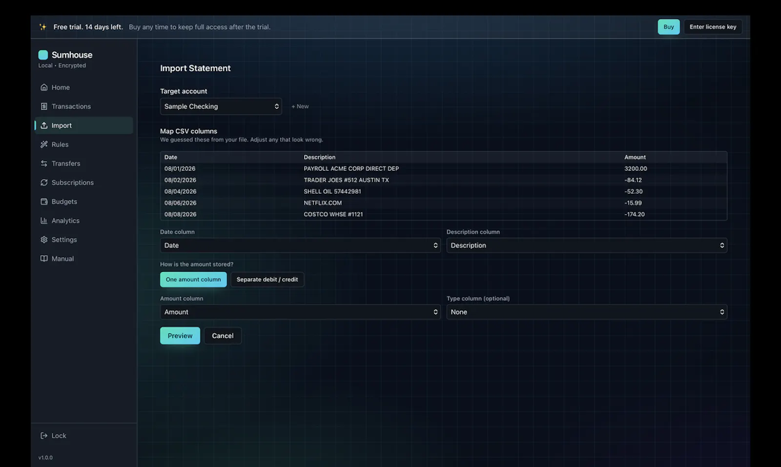The height and width of the screenshot is (467, 781).
Task: Click the Buy button
Action: pos(669,27)
